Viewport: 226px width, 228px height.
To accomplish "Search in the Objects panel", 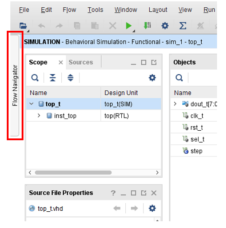I will point(179,78).
